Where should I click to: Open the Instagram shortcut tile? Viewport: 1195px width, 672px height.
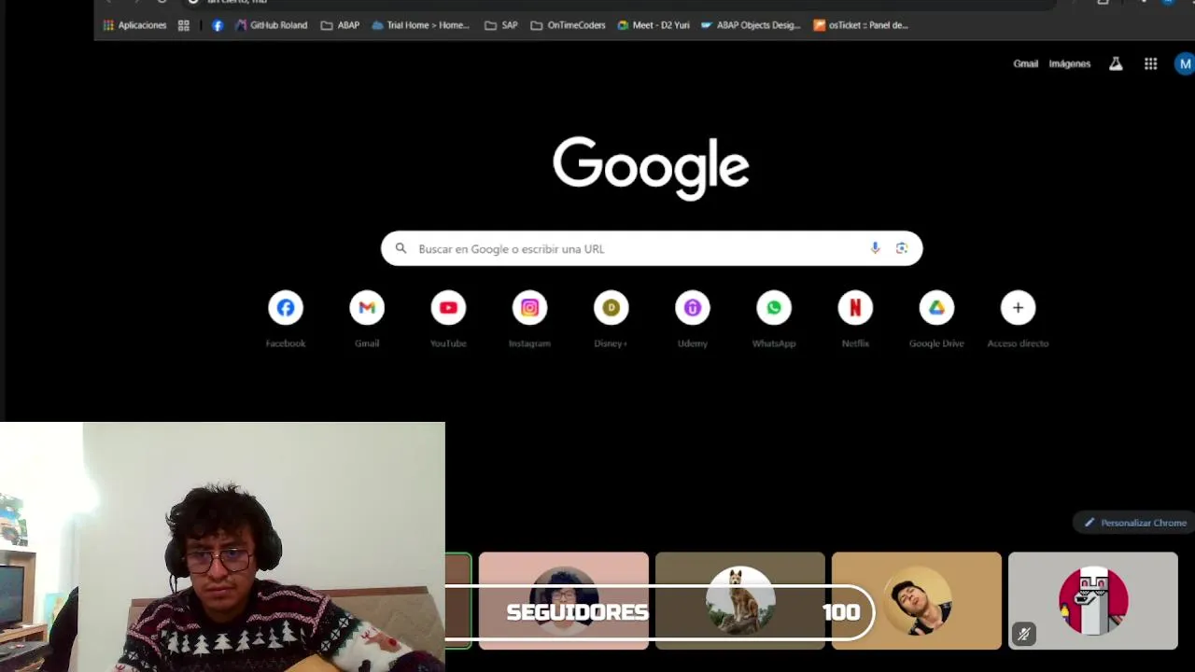529,319
